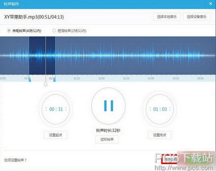Click right stepper arrows of start time 00:31
This screenshot has width=216, height=171.
66,109
